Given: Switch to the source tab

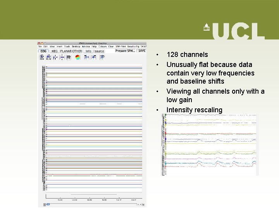Looking at the screenshot, I should point(99,51).
